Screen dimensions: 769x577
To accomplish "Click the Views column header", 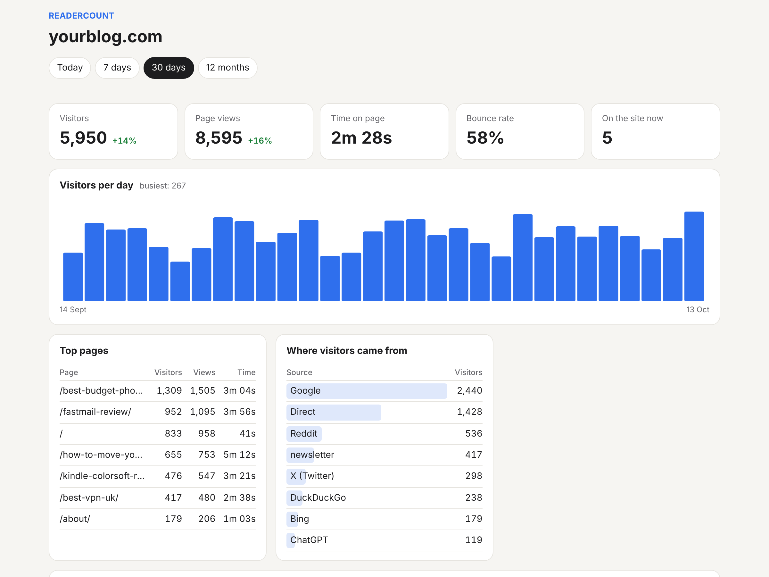I will tap(204, 372).
